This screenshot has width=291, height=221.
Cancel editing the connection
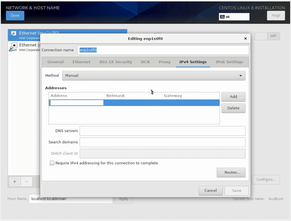(x=211, y=191)
